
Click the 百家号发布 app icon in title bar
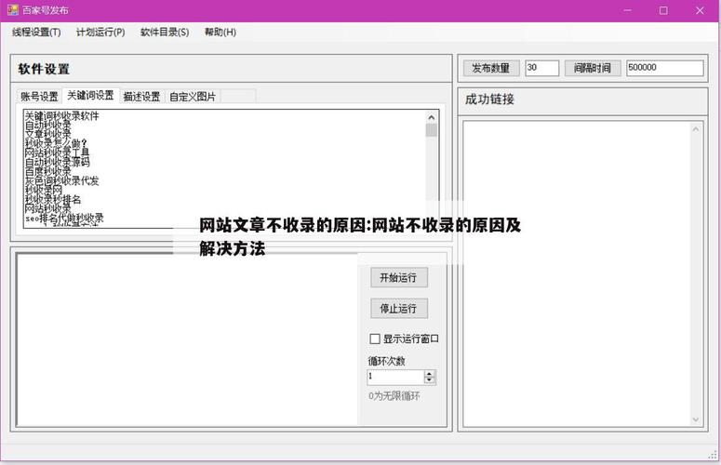coord(12,9)
